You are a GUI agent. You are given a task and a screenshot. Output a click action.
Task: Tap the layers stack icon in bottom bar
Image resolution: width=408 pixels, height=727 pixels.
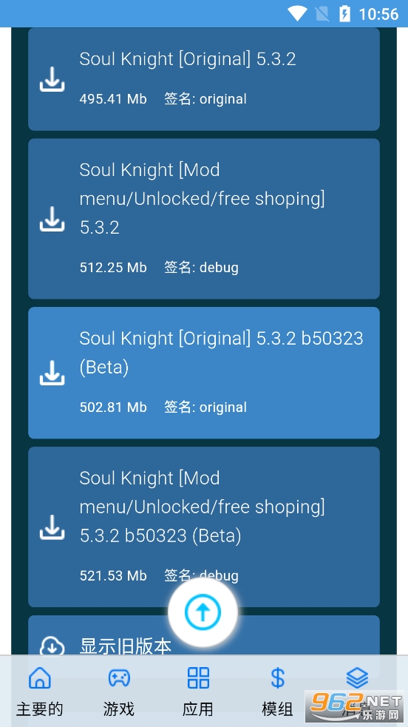357,678
